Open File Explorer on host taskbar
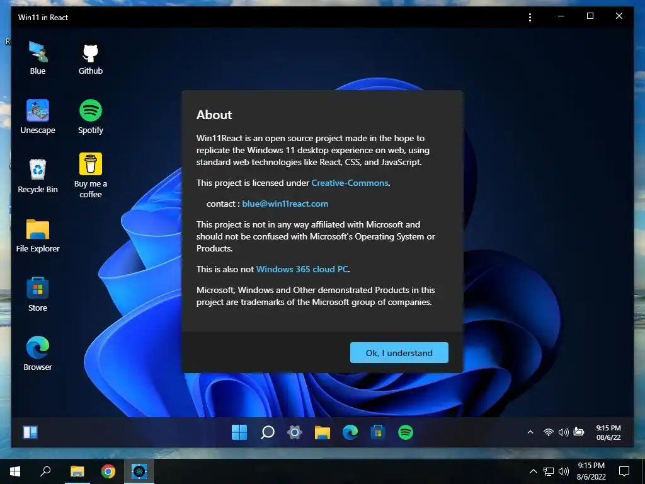Screen dimensions: 645x484 click(77, 471)
